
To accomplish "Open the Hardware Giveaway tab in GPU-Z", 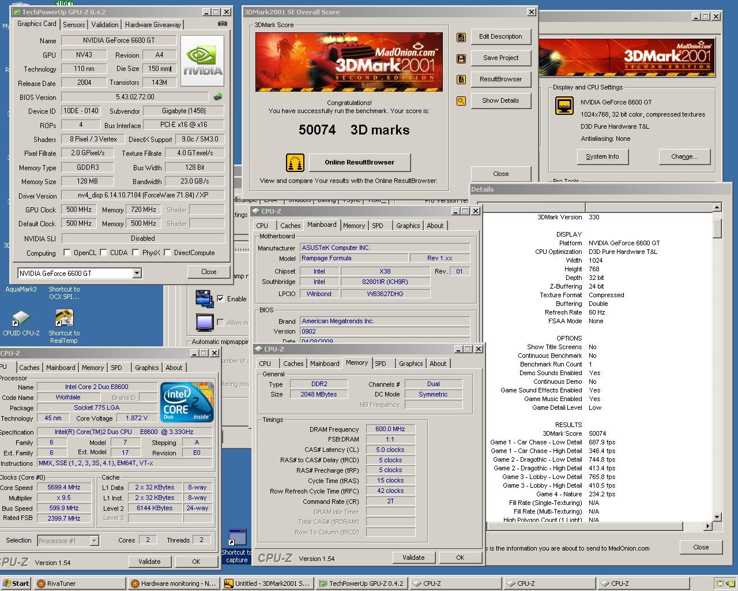I will (x=153, y=24).
